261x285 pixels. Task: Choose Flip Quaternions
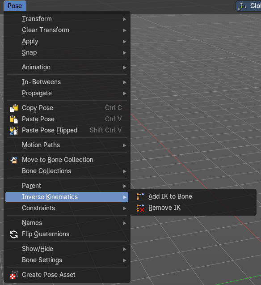tap(67, 234)
